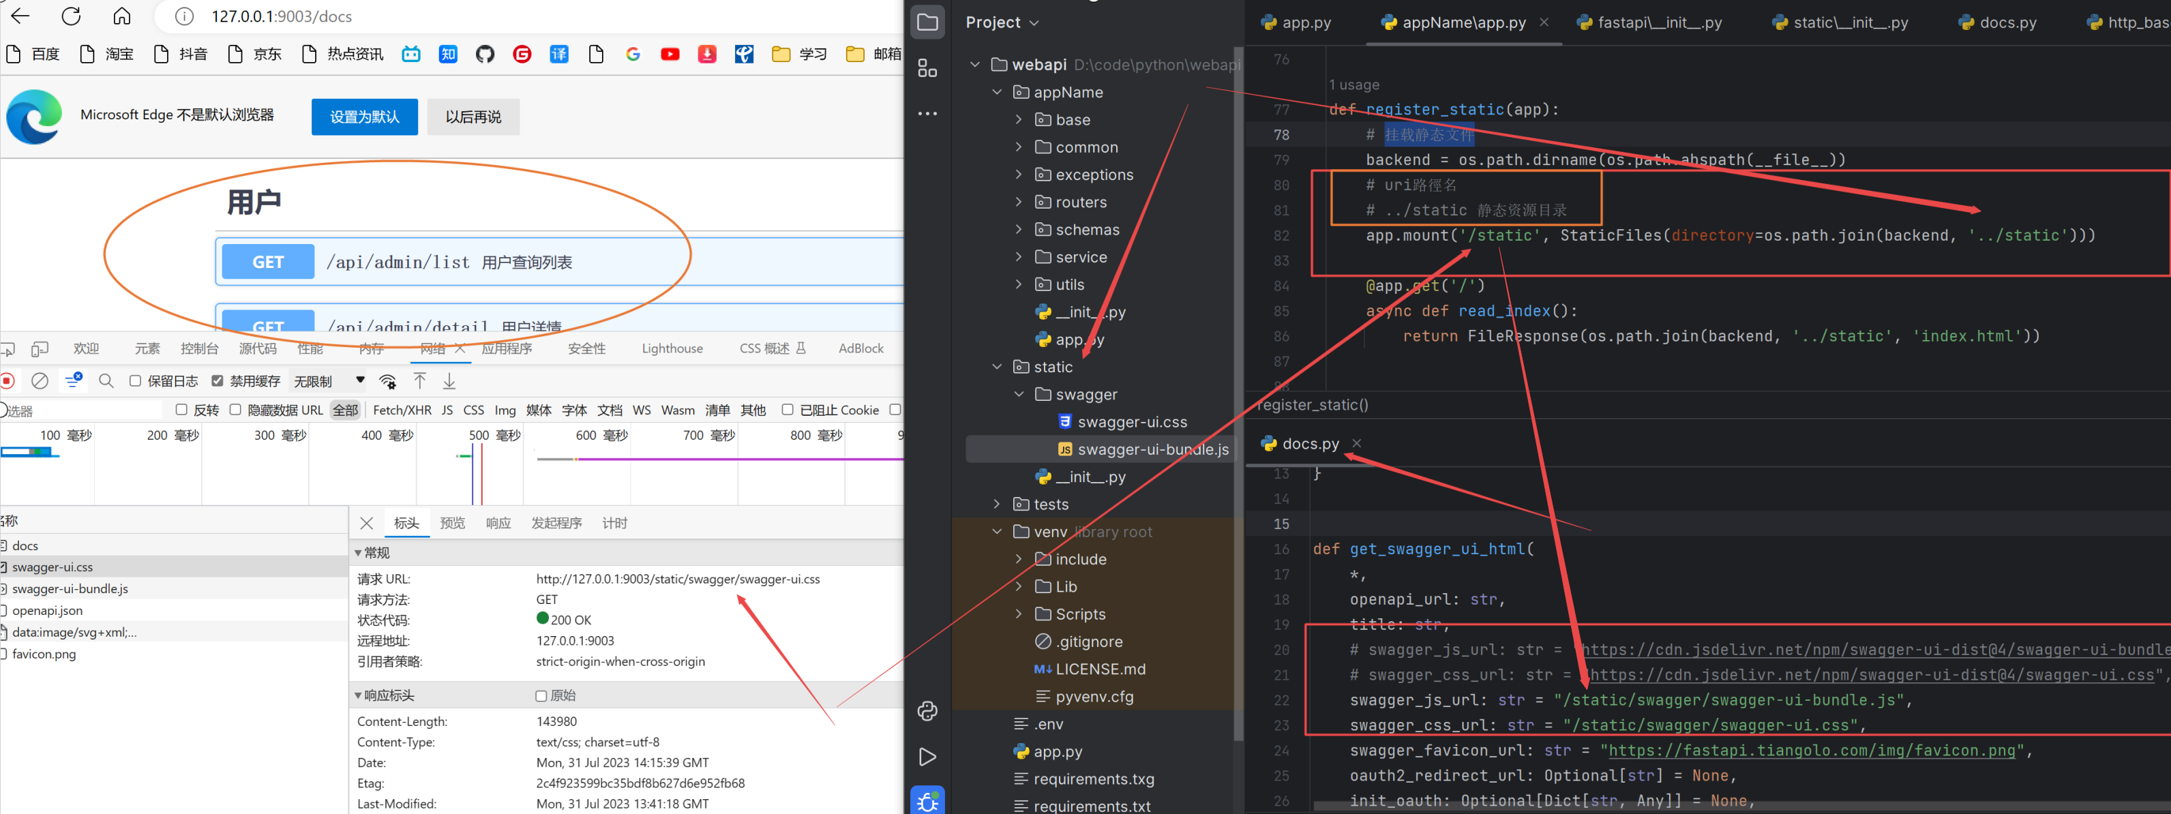Select swagger-ui-bundle.js in request list
Screen dimensions: 2171x814
pos(70,589)
